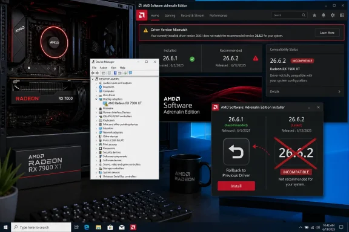Click the monitor icon at Device Manager toolbar end
The image size is (349, 232).
click(130, 73)
